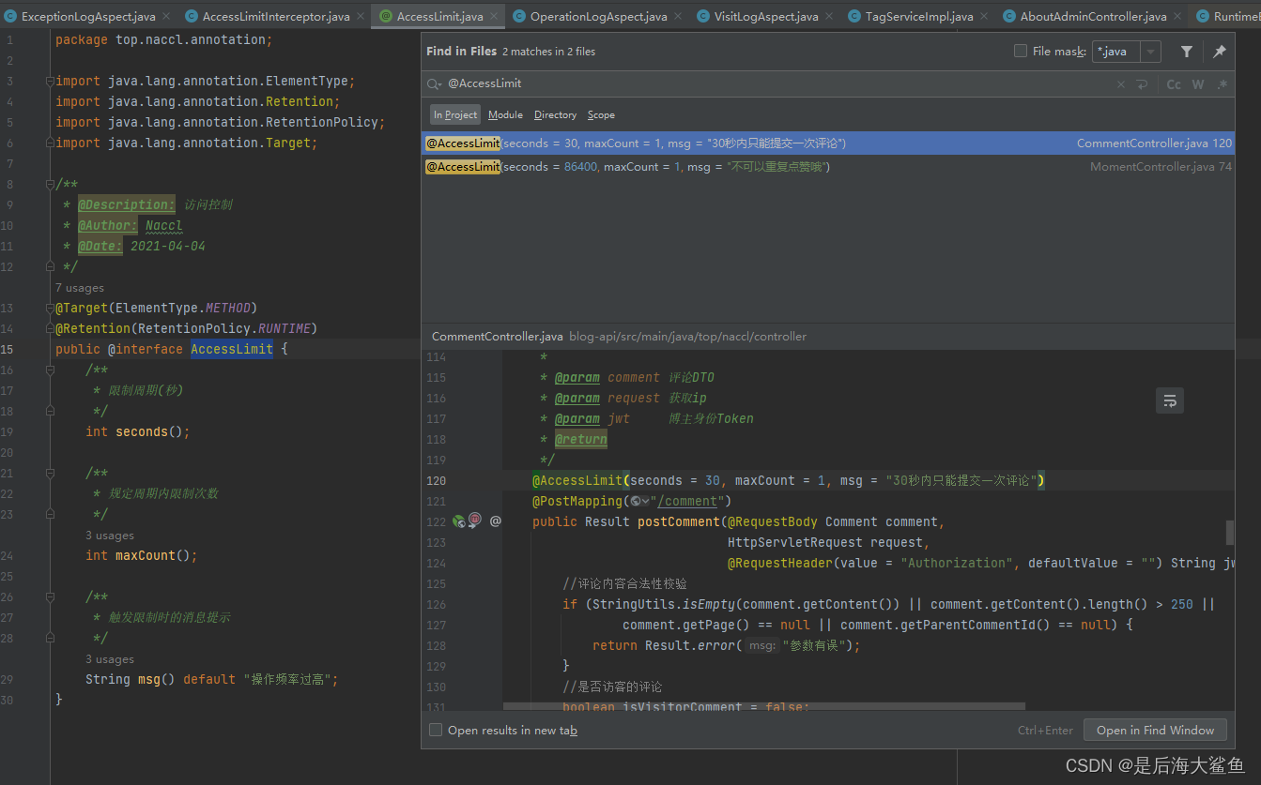Click String msg() default line in editor
This screenshot has width=1261, height=785.
[x=211, y=679]
